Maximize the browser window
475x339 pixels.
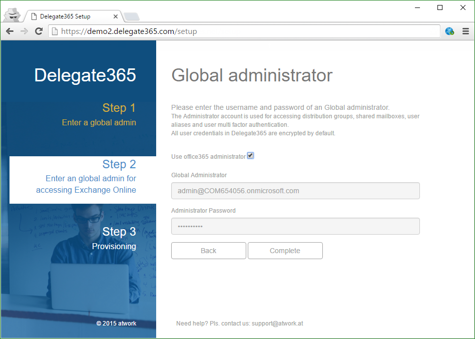pyautogui.click(x=440, y=7)
